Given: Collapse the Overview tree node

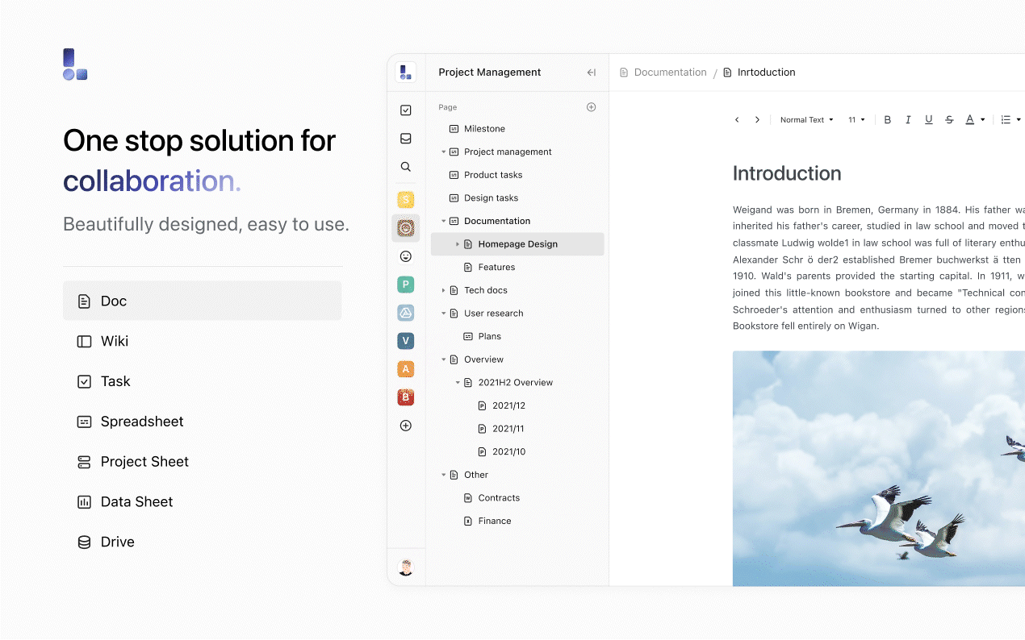Looking at the screenshot, I should coord(443,359).
